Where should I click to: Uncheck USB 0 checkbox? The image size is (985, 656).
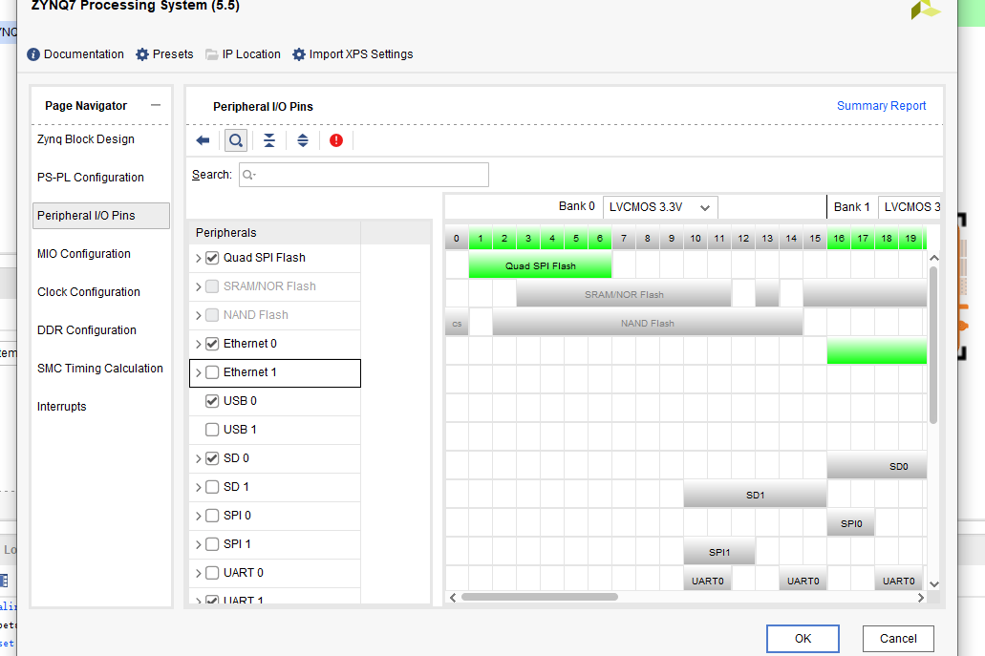click(212, 401)
